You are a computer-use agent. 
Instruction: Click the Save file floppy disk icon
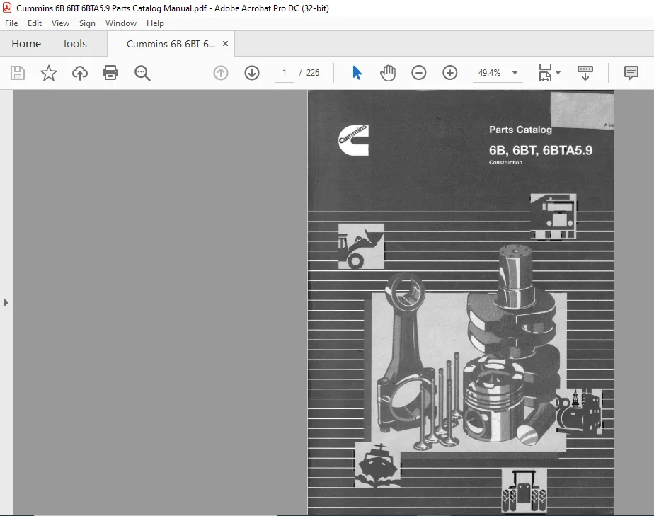tap(18, 73)
